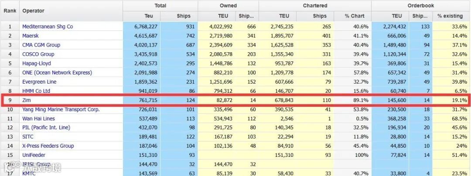Click the Orderbook group header
This screenshot has width=471, height=176.
pyautogui.click(x=421, y=6)
